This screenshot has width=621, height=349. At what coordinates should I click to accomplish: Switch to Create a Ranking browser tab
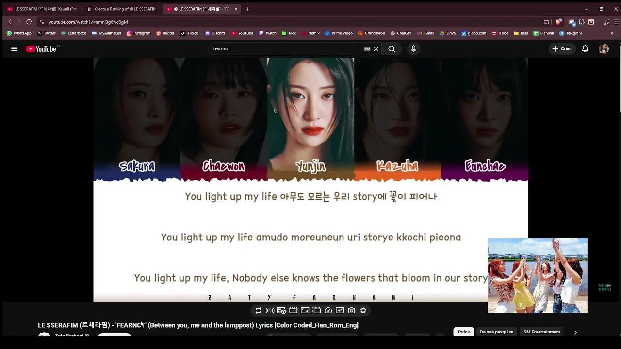click(x=121, y=9)
